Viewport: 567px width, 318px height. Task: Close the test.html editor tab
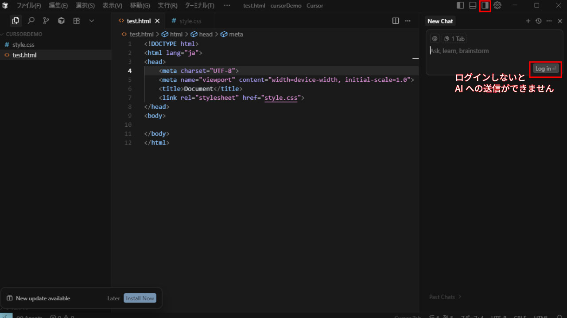(x=157, y=21)
